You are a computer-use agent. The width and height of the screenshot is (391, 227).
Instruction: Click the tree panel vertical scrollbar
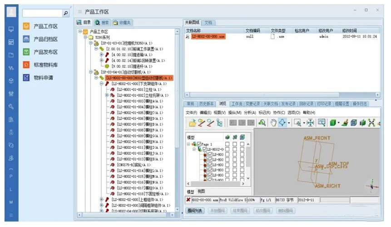point(178,113)
